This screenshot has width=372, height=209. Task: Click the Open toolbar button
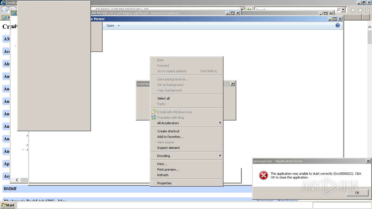click(x=110, y=26)
